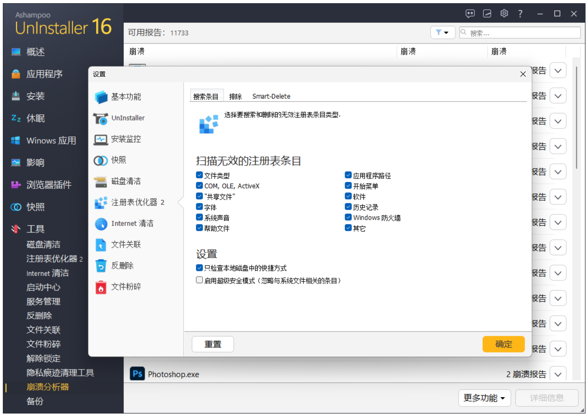The image size is (588, 416).
Task: Click the skin/notes icon in title bar
Action: click(487, 13)
